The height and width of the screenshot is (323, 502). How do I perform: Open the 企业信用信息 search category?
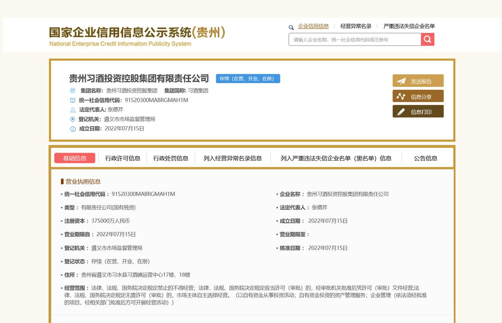(x=313, y=26)
